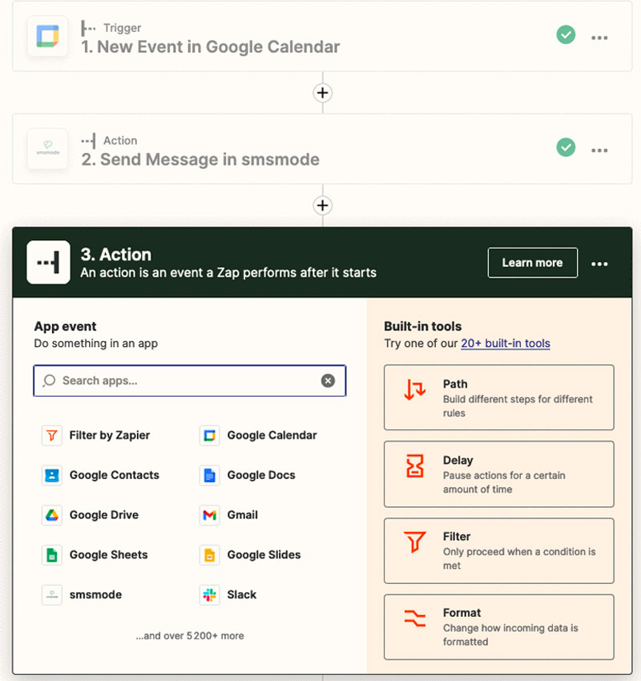
Task: Select Slack app icon
Action: pyautogui.click(x=209, y=595)
